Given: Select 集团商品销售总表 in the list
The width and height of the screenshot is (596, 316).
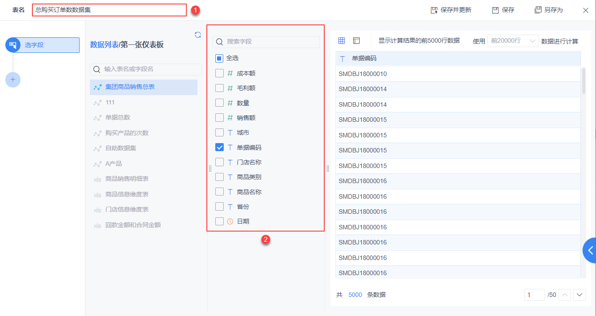Looking at the screenshot, I should click(144, 87).
